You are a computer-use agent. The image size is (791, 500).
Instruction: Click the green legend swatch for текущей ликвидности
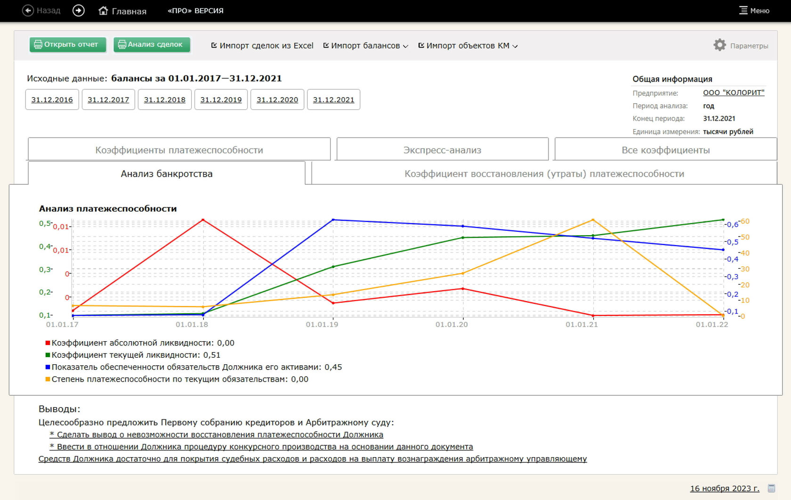48,355
